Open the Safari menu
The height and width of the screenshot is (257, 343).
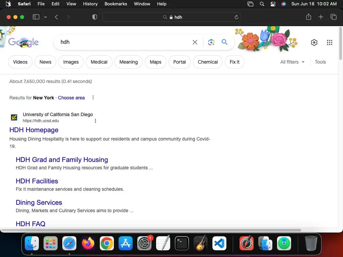[24, 4]
